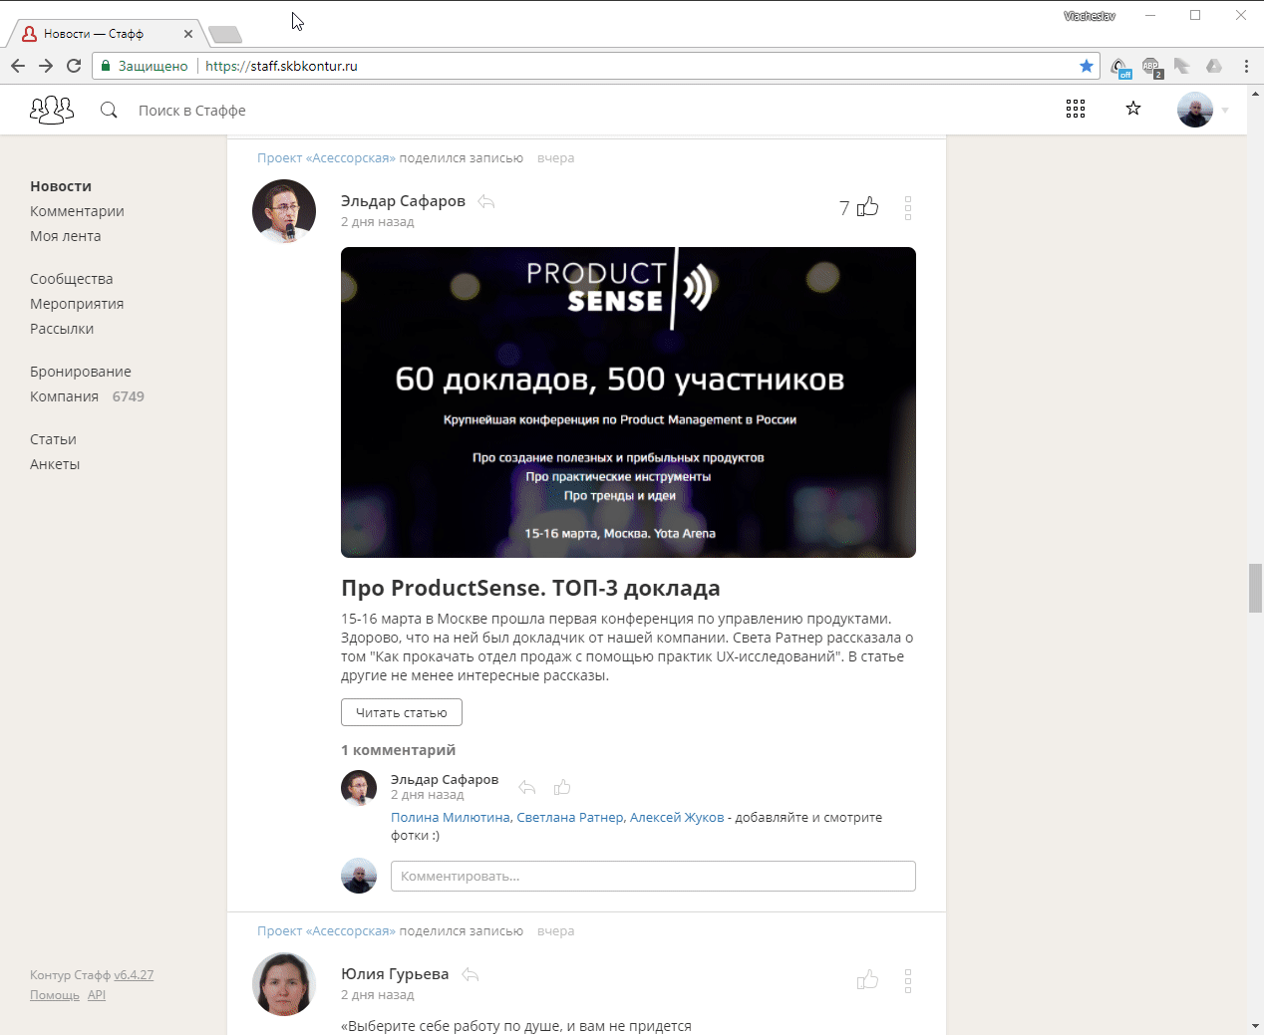Open the user profile avatar menu
The image size is (1264, 1035).
1195,110
